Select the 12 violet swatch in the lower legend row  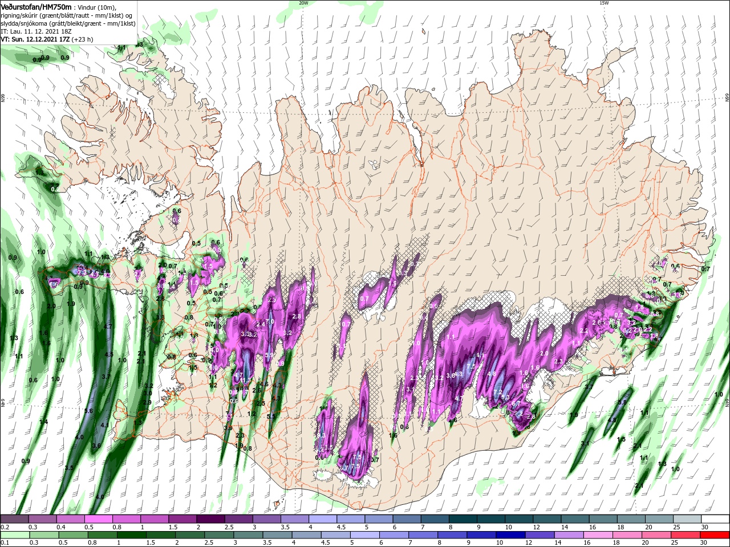click(539, 535)
